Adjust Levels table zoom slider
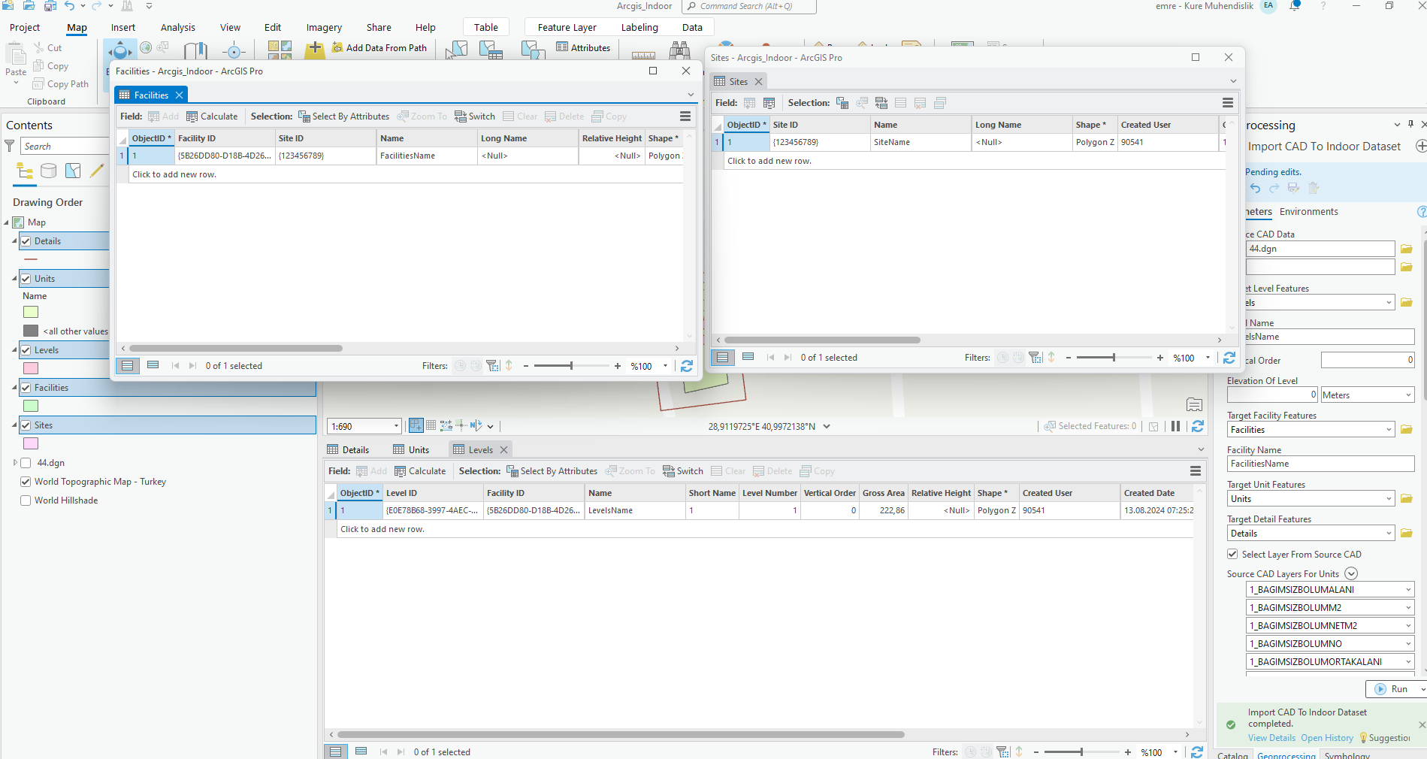Image resolution: width=1427 pixels, height=759 pixels. (x=1081, y=751)
